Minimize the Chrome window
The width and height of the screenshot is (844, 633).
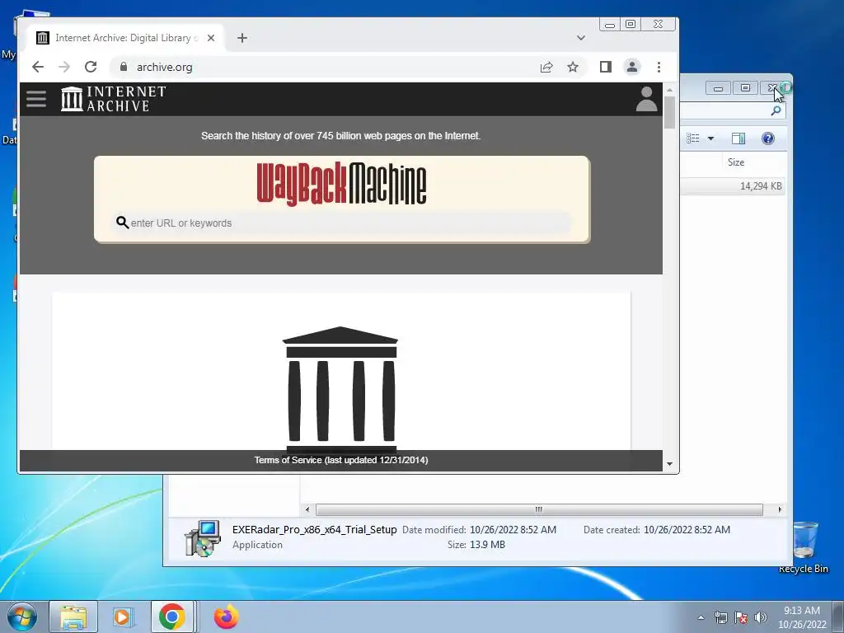click(x=609, y=24)
